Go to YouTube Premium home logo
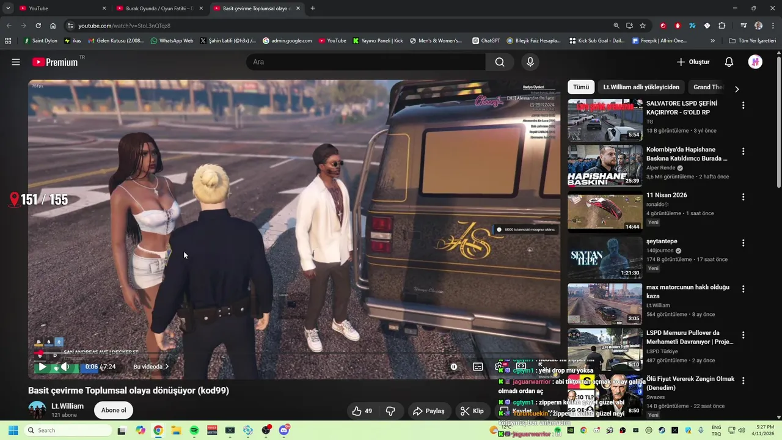The height and width of the screenshot is (440, 782). point(55,62)
